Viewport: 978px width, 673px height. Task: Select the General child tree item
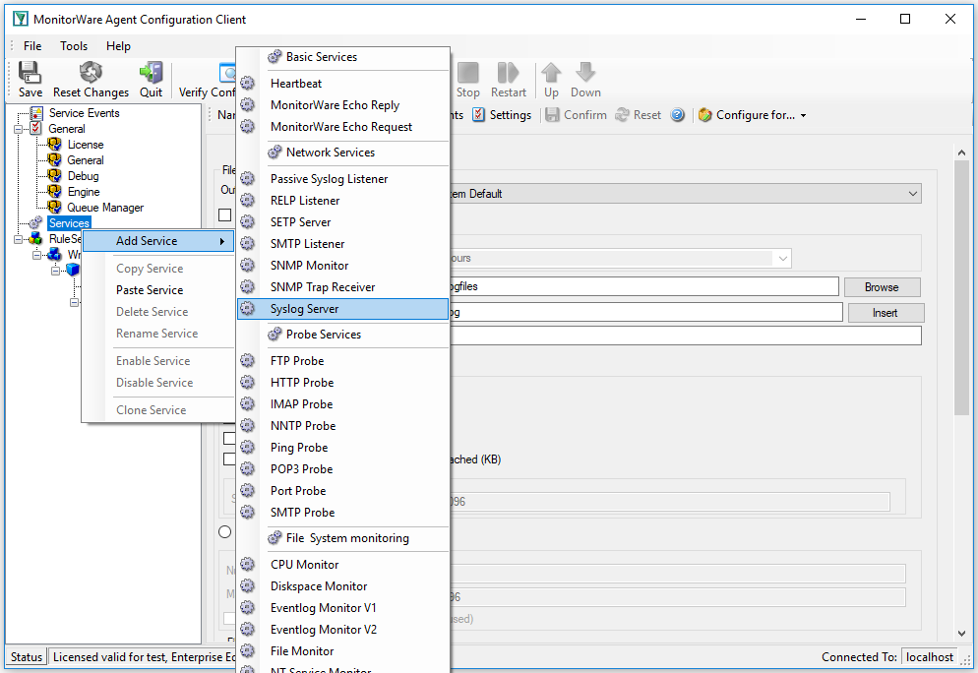(86, 160)
